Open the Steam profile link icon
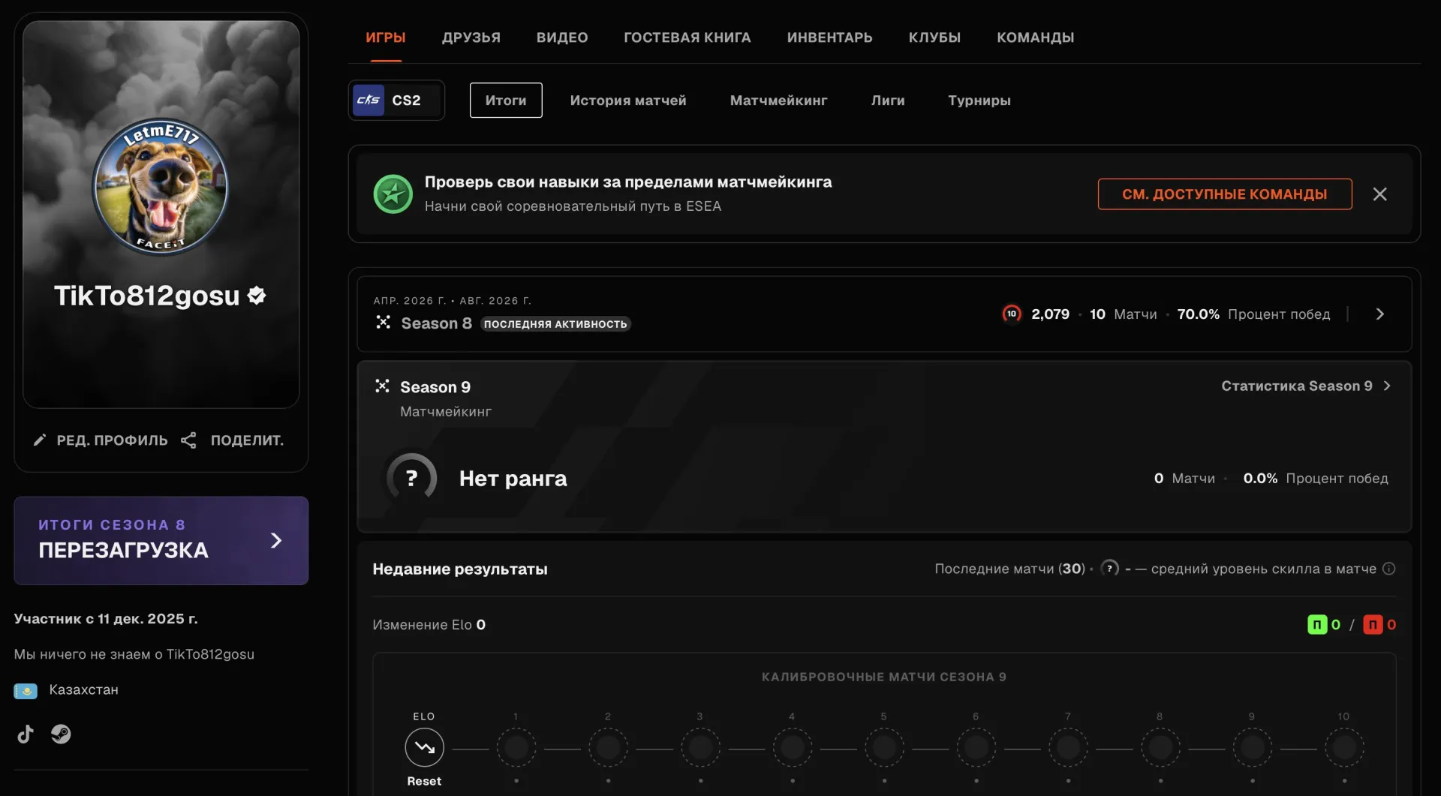Screen dimensions: 1441x796 [61, 734]
